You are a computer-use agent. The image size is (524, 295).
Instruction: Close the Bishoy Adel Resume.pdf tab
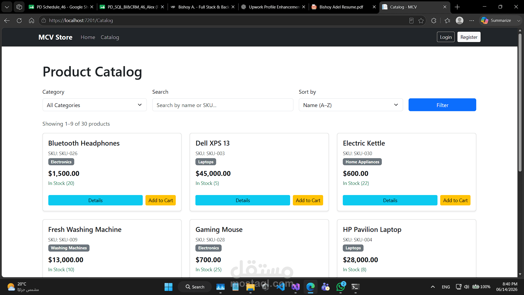374,7
